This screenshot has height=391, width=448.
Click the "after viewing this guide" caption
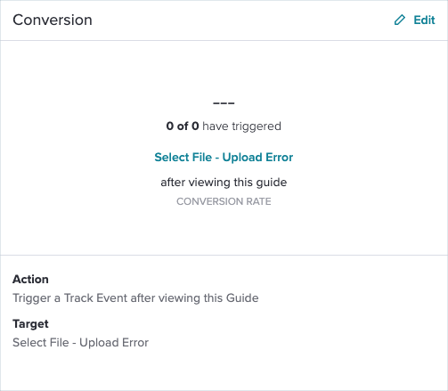tap(224, 183)
